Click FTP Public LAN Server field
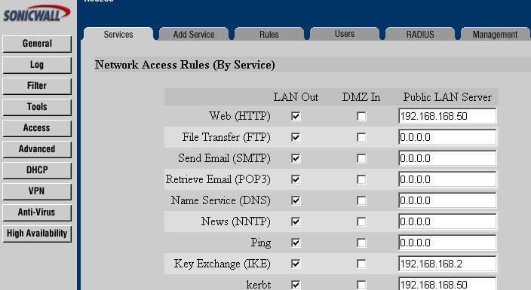This screenshot has height=290, width=531. [447, 137]
